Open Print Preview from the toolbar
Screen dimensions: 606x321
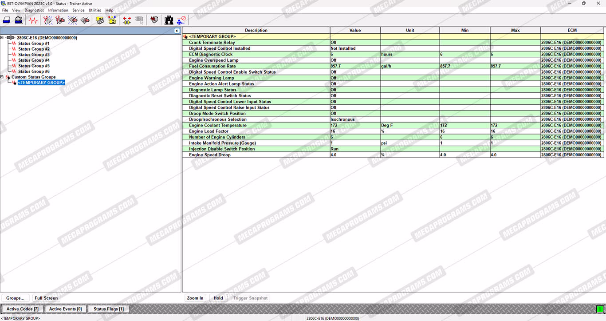tap(19, 20)
